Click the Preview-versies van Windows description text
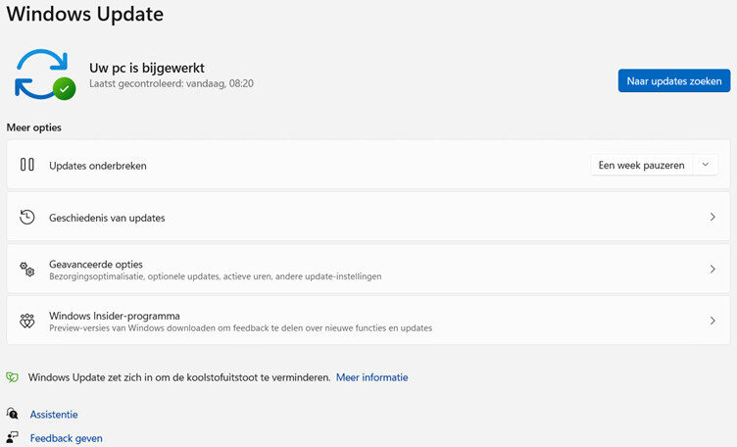 241,328
